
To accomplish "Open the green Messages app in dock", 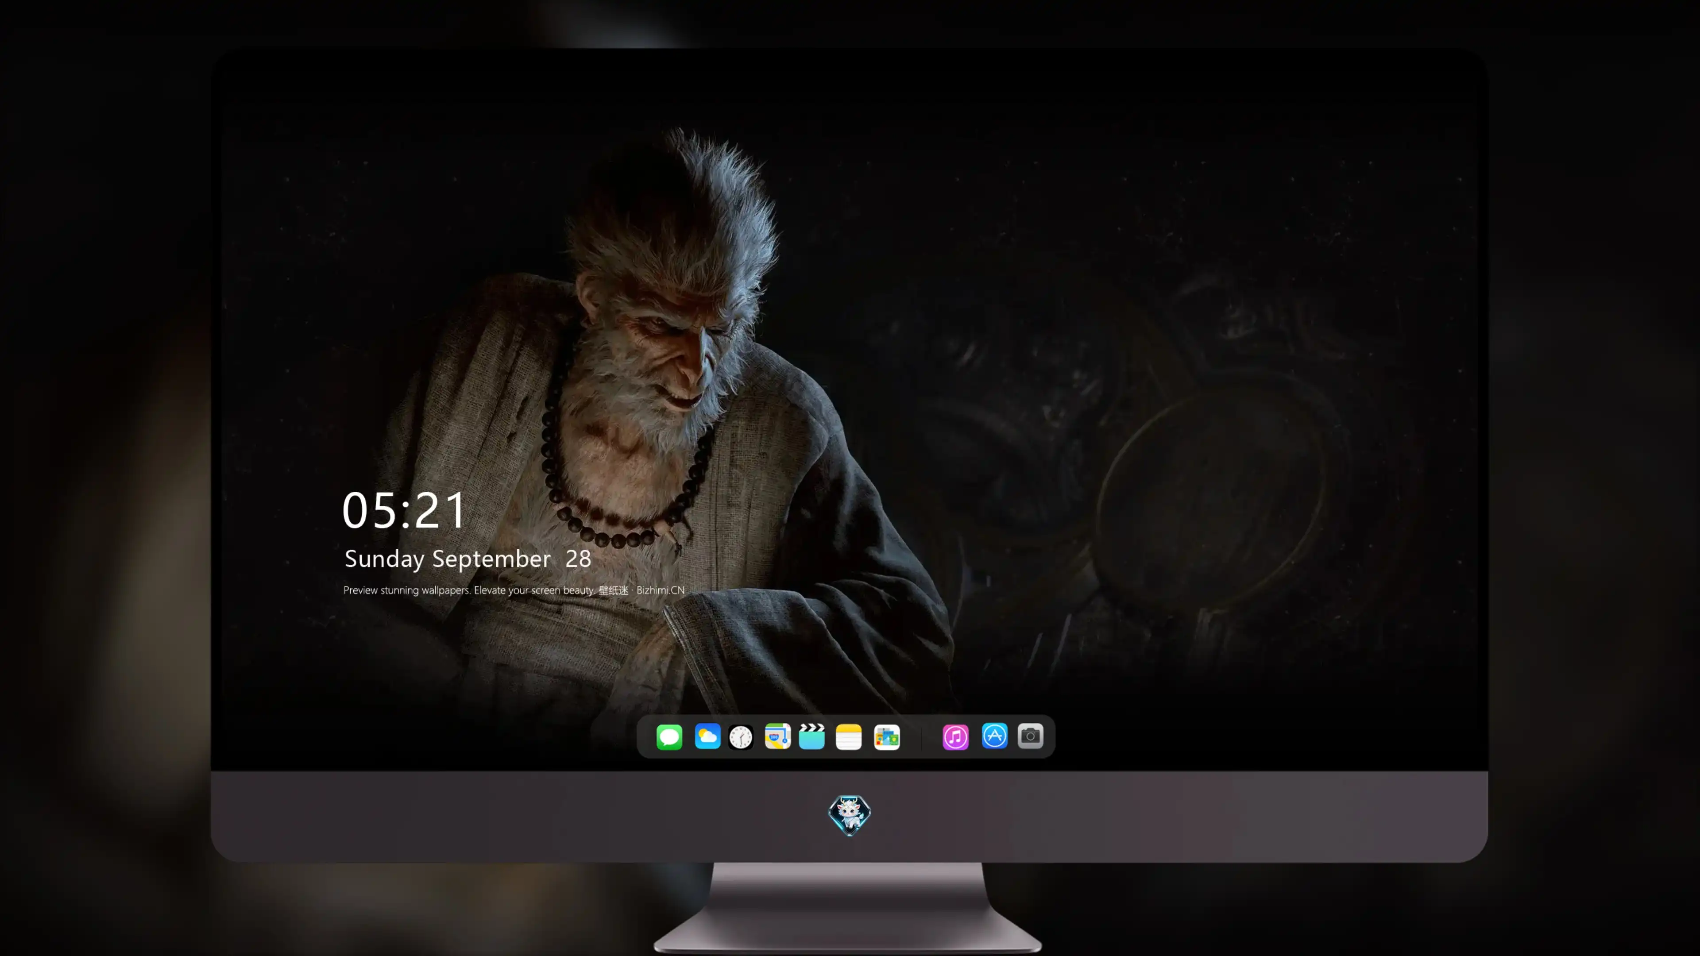I will click(x=669, y=736).
